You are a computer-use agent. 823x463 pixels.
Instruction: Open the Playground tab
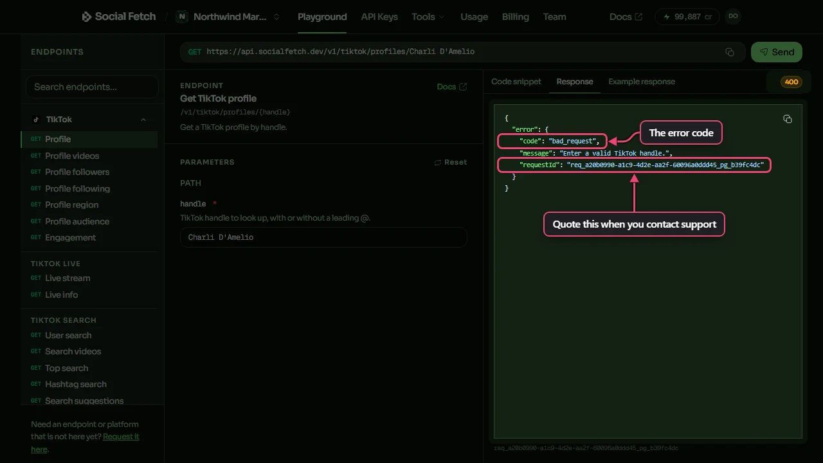click(x=322, y=17)
